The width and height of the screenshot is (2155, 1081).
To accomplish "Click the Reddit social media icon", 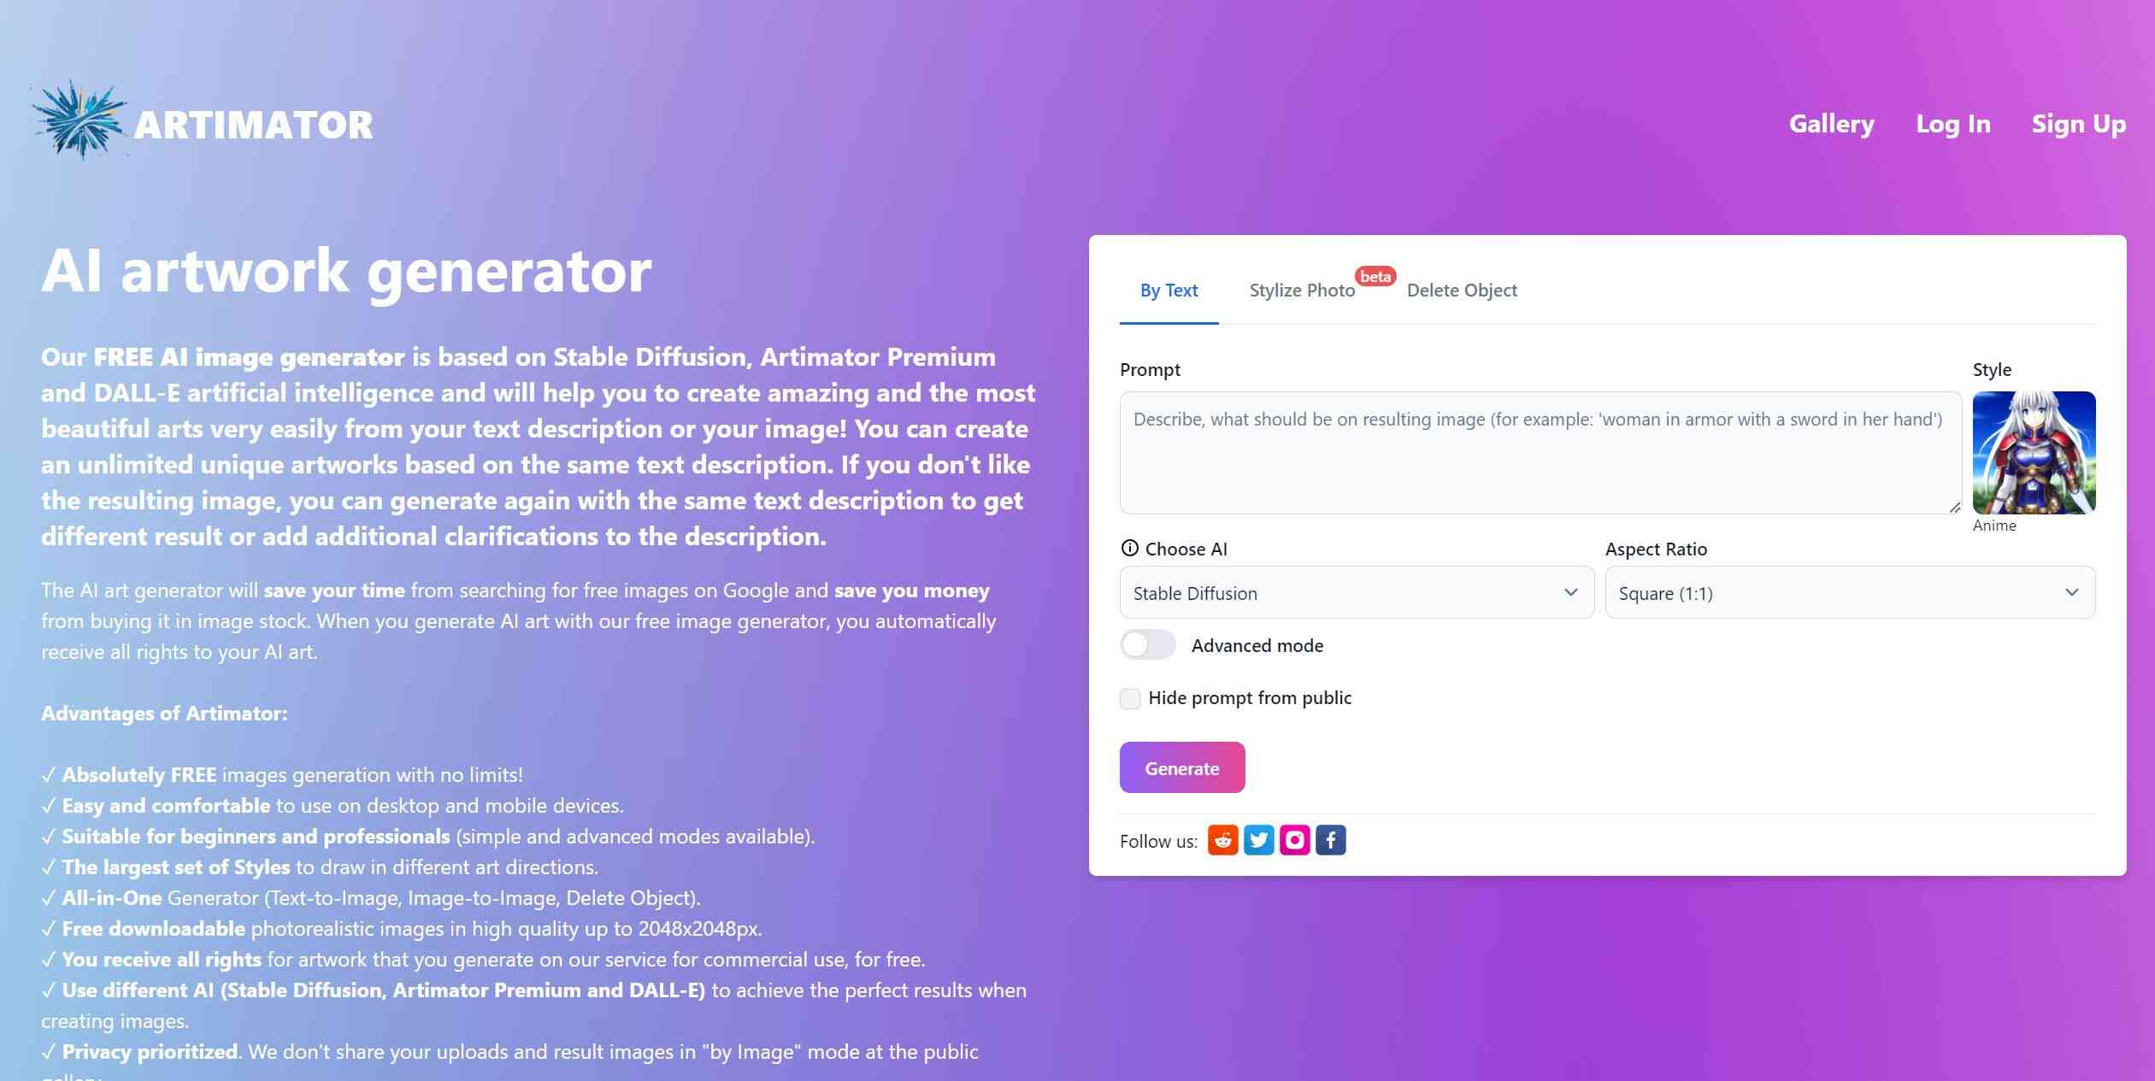I will tap(1223, 838).
